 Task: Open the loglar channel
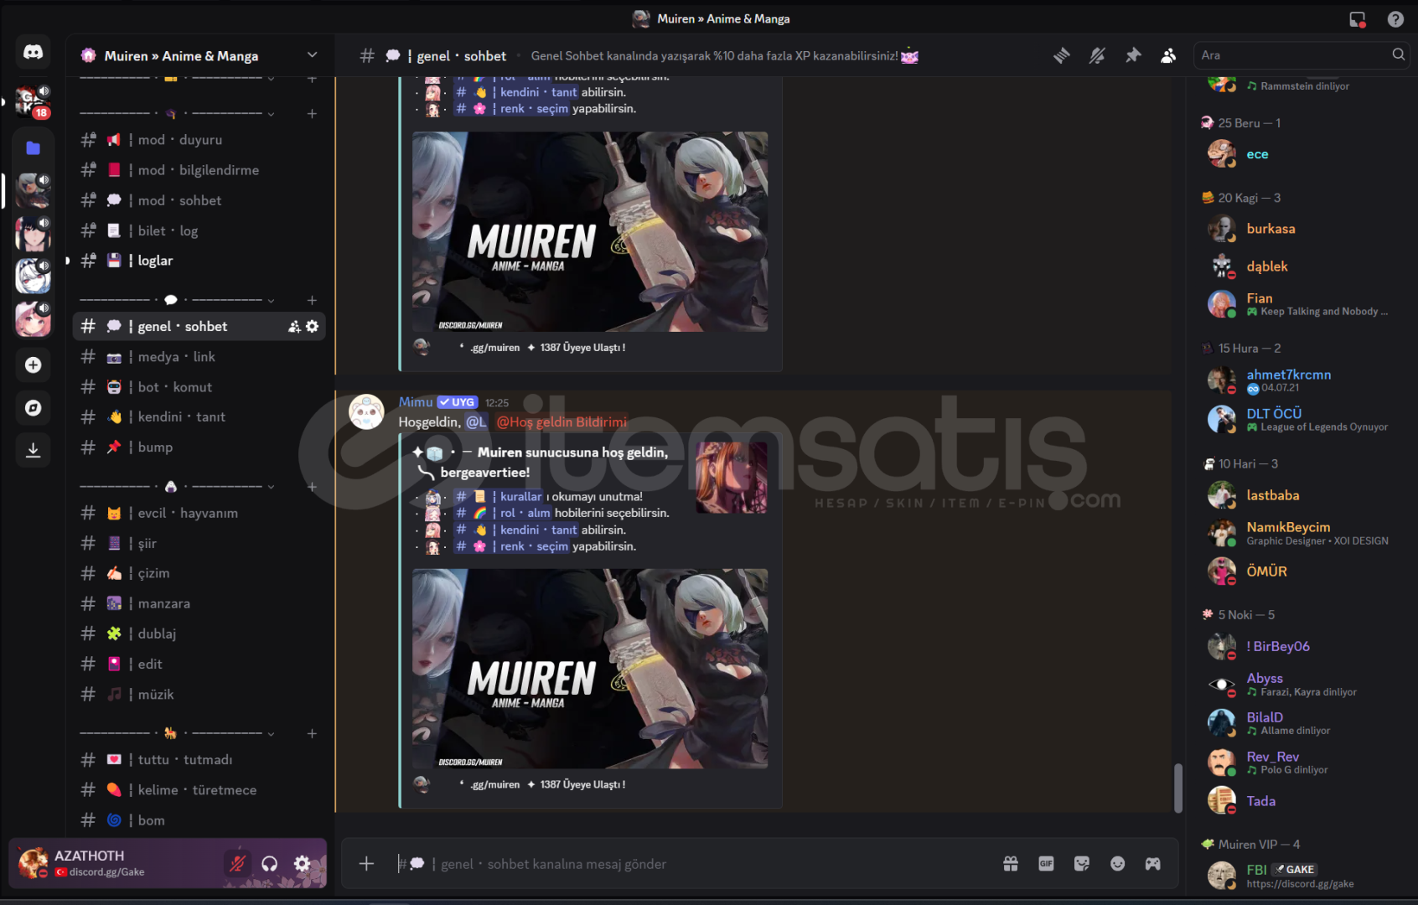[199, 261]
